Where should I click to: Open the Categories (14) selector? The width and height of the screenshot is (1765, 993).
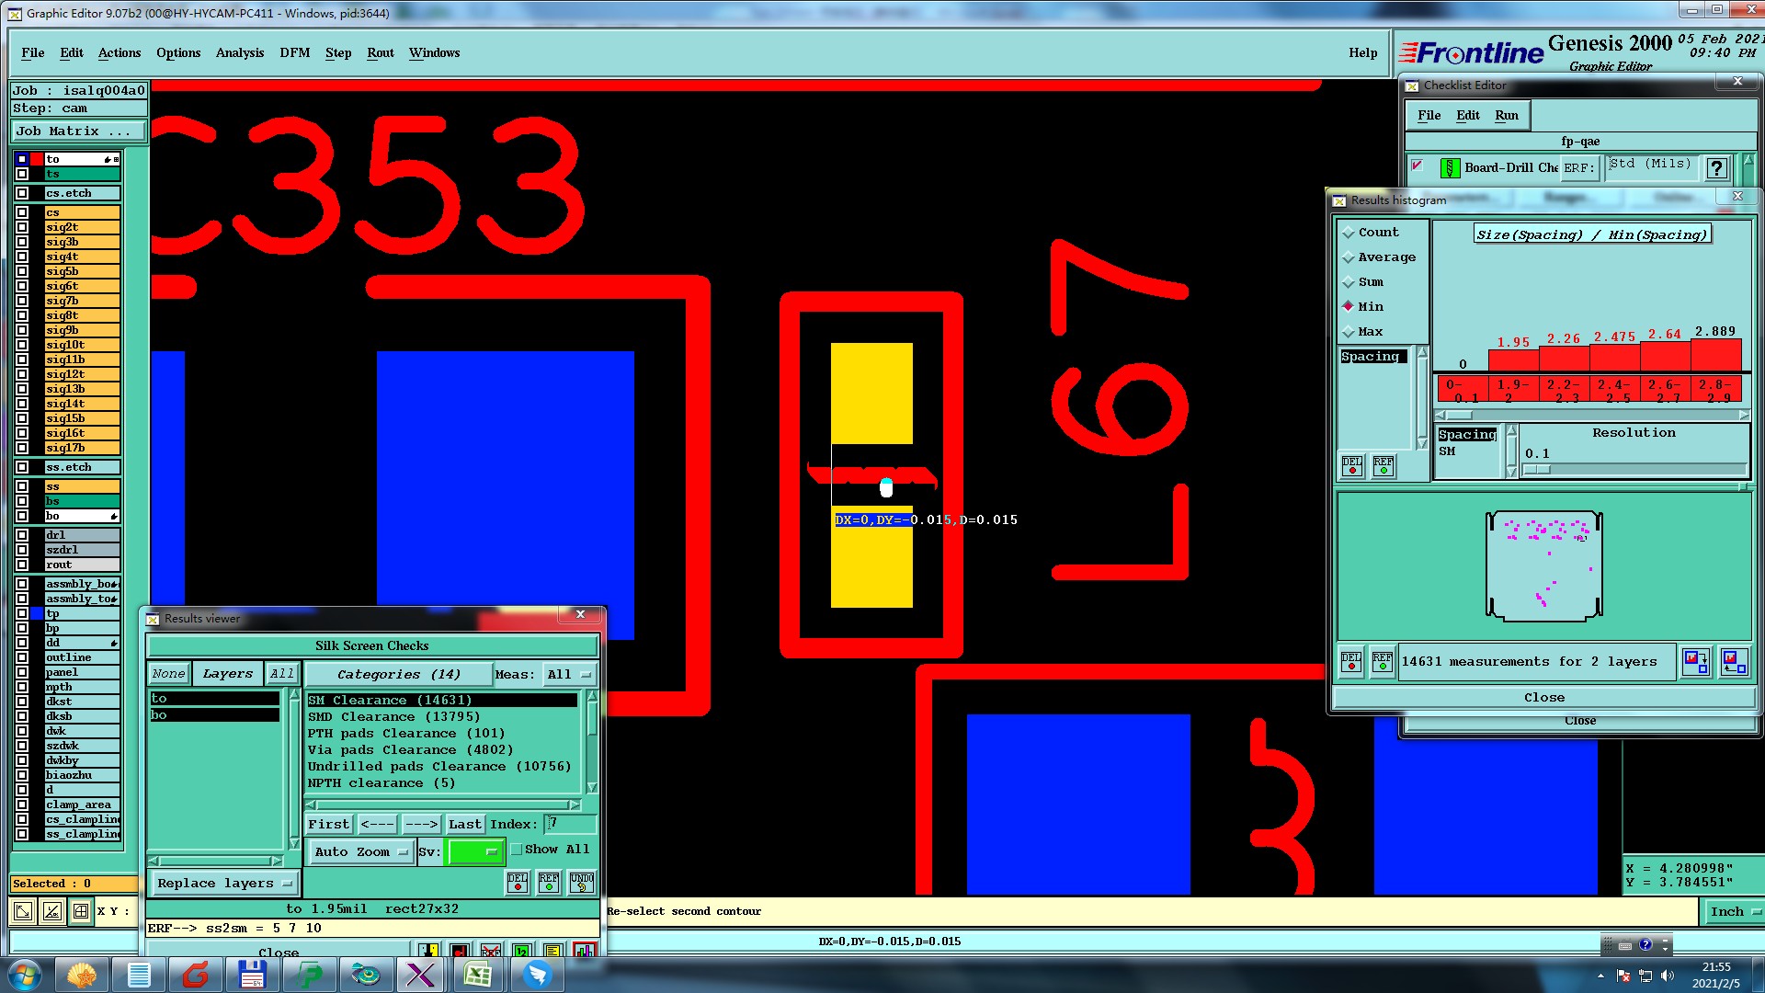click(397, 674)
